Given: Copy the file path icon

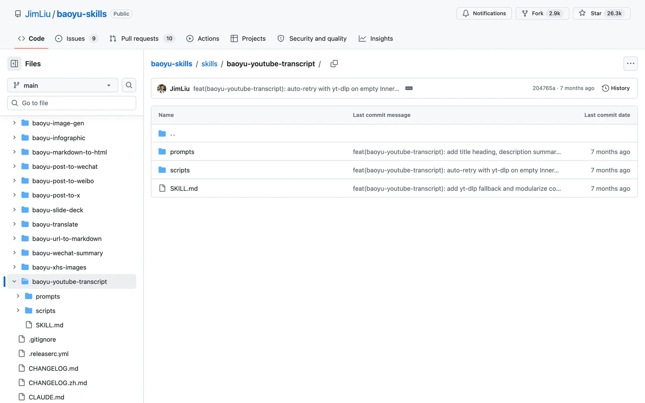Looking at the screenshot, I should click(334, 64).
